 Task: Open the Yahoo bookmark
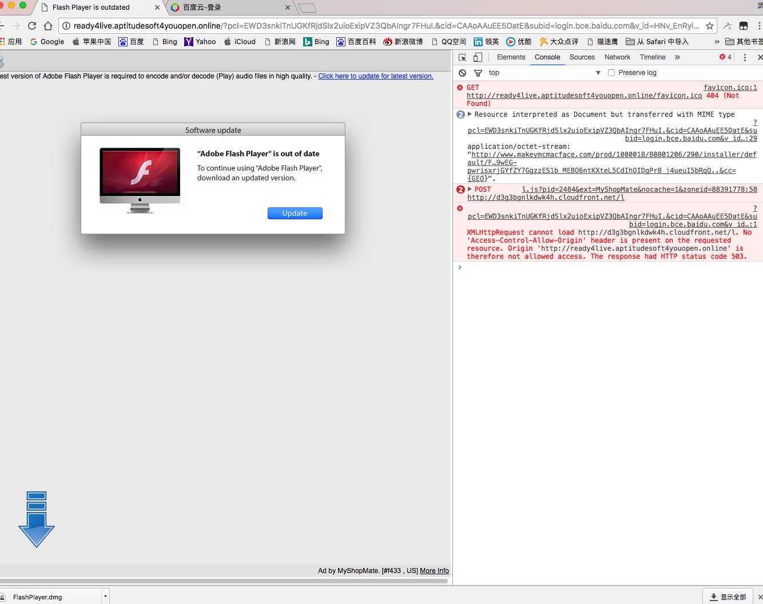tap(200, 42)
